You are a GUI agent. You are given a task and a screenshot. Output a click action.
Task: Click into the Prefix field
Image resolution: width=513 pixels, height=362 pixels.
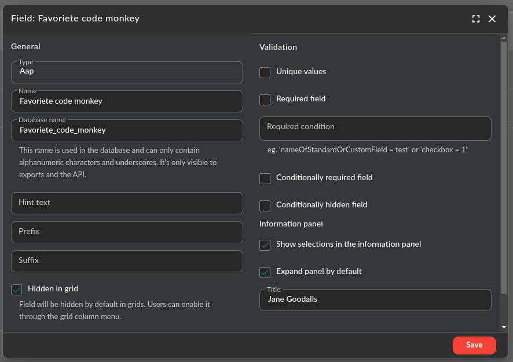[126, 232]
